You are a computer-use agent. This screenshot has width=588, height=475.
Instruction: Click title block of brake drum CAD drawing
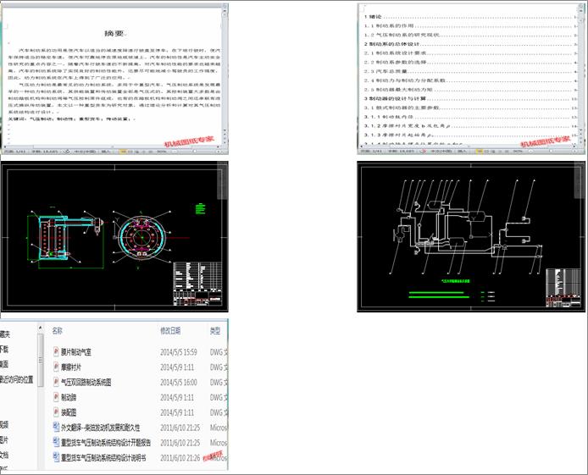tap(197, 284)
